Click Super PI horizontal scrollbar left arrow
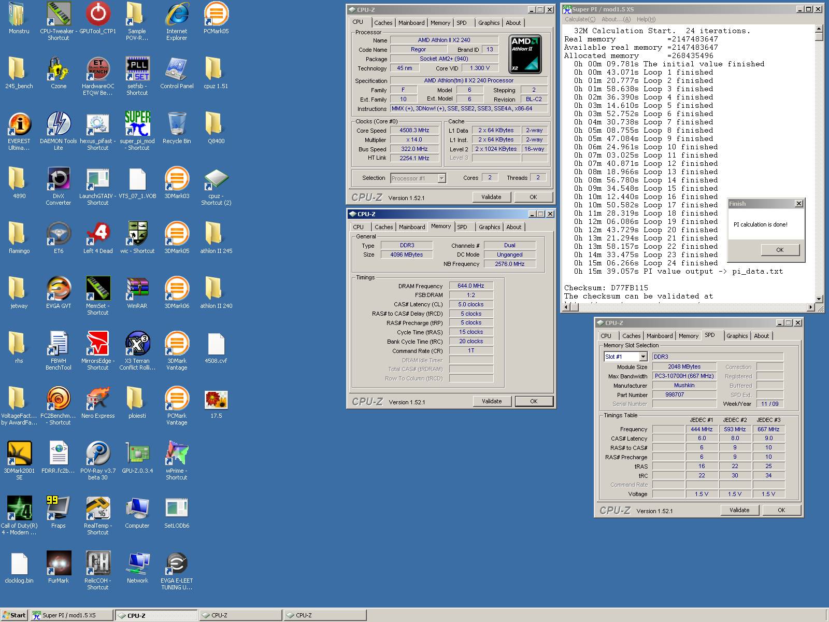Screen dimensions: 829x622 click(x=566, y=307)
